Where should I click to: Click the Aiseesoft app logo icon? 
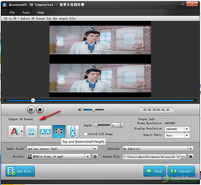coord(5,5)
